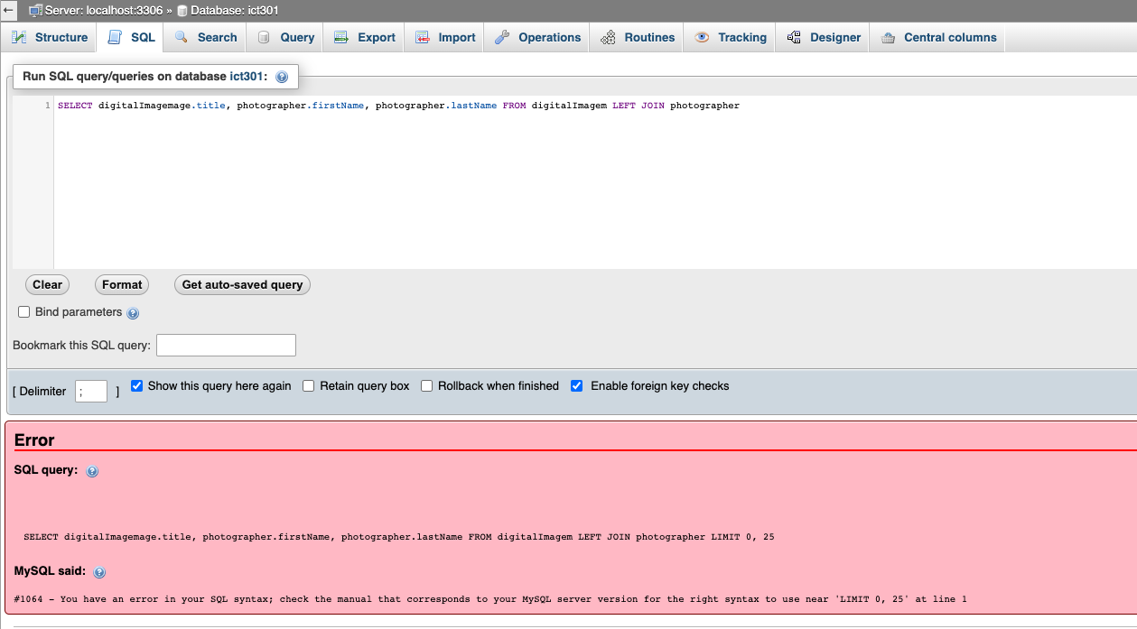Viewport: 1137px width, 629px height.
Task: Open the Routines tab
Action: click(638, 37)
